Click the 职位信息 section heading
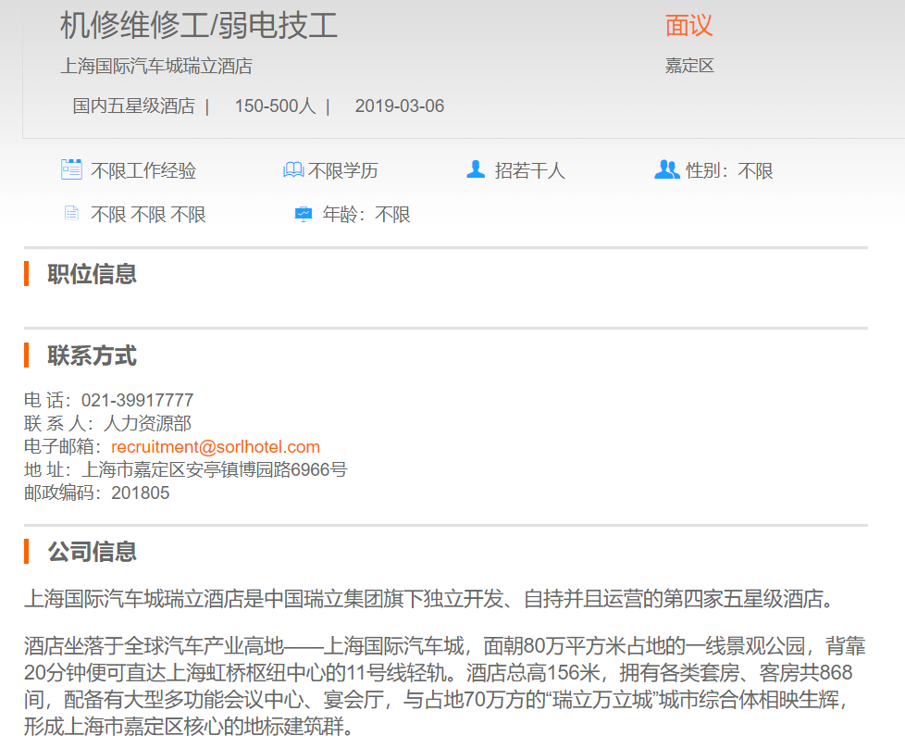905x748 pixels. point(92,274)
